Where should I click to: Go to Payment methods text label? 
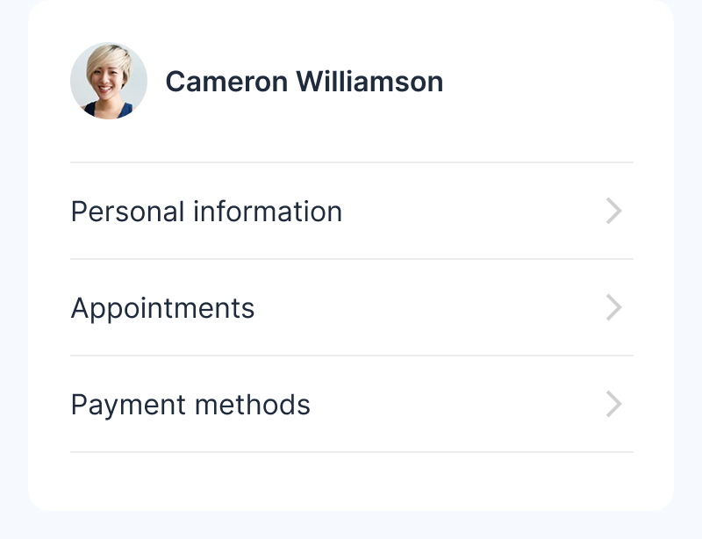pos(190,405)
